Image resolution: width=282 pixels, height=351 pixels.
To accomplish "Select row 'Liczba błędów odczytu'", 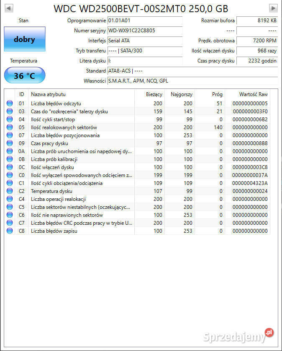I will (137, 104).
